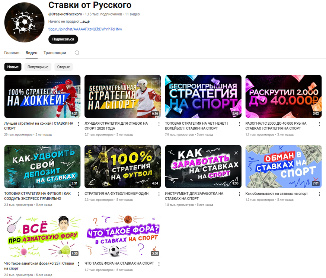Open the channel's soccer ball avatar
The height and width of the screenshot is (278, 326).
click(x=24, y=22)
